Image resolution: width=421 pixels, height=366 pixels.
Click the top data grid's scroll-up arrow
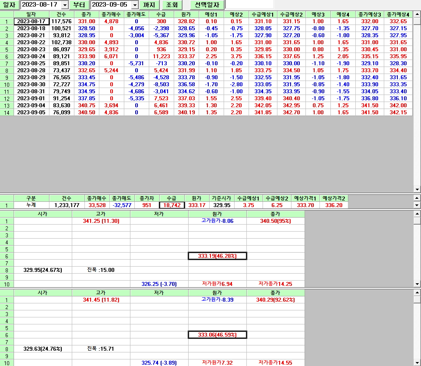pyautogui.click(x=417, y=14)
